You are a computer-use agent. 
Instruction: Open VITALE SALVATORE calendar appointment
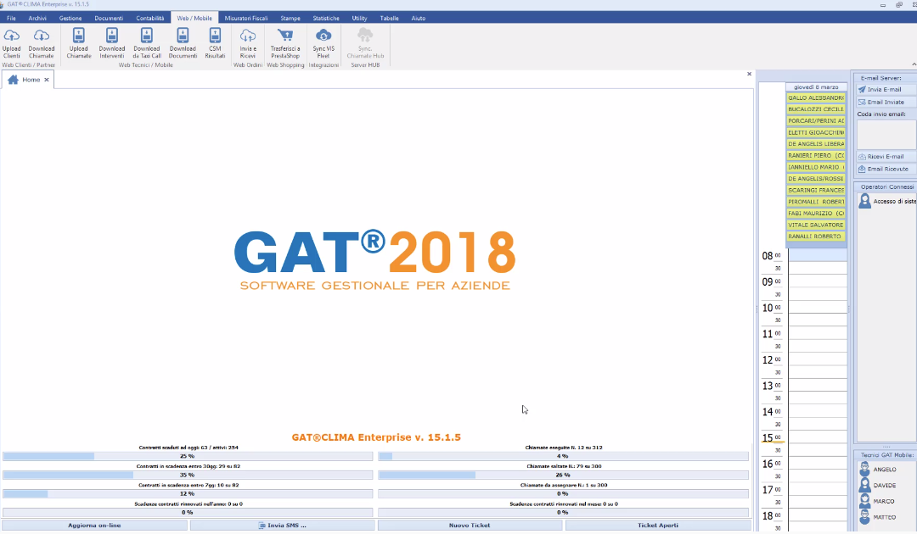point(816,225)
